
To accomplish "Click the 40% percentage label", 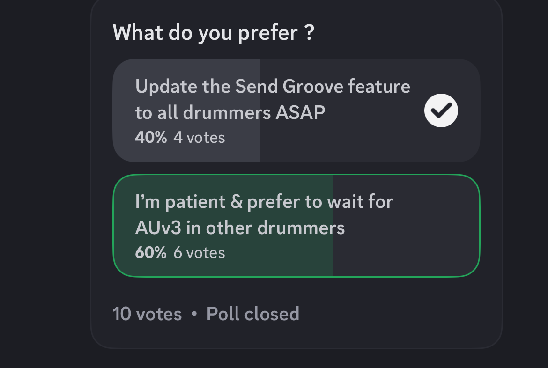I will (151, 138).
